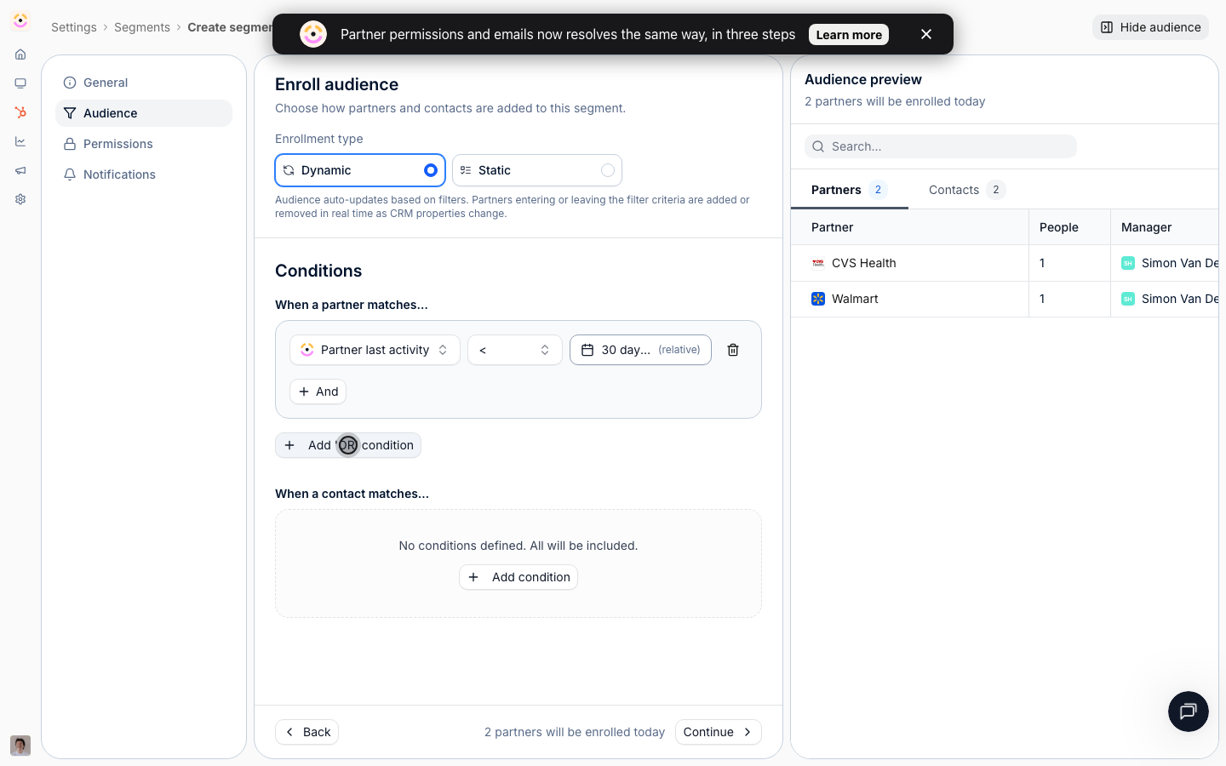Click the search magnifier icon
This screenshot has height=766, width=1226.
pyautogui.click(x=818, y=146)
